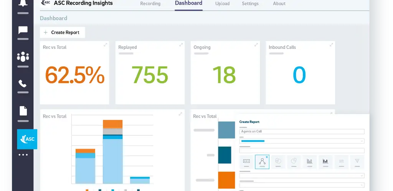This screenshot has width=393, height=191.
Task: Open the more apps ellipsis in the sidebar
Action: 23,155
